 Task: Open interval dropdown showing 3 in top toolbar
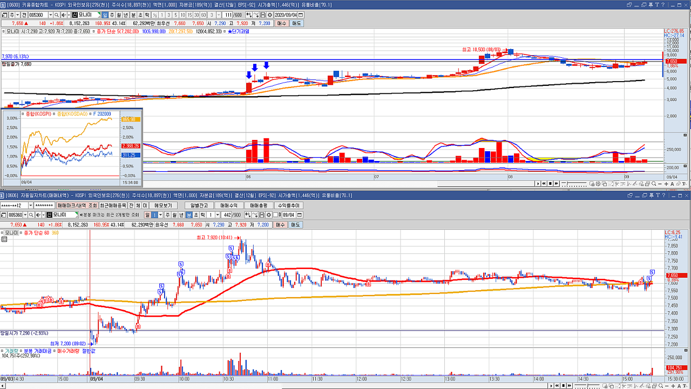(218, 15)
